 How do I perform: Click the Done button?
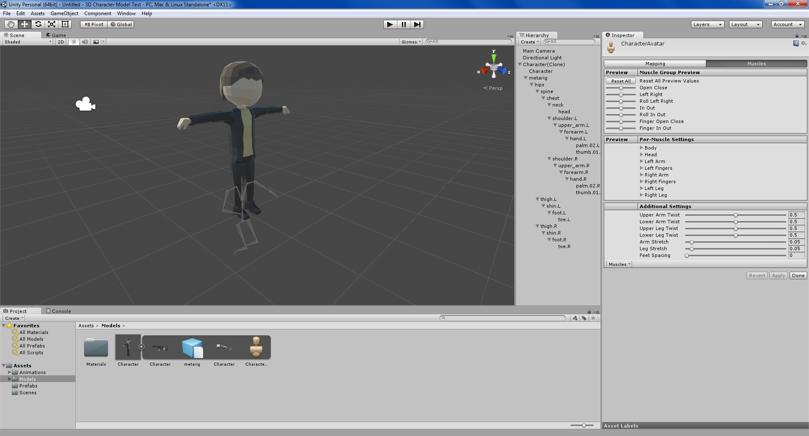tap(798, 276)
